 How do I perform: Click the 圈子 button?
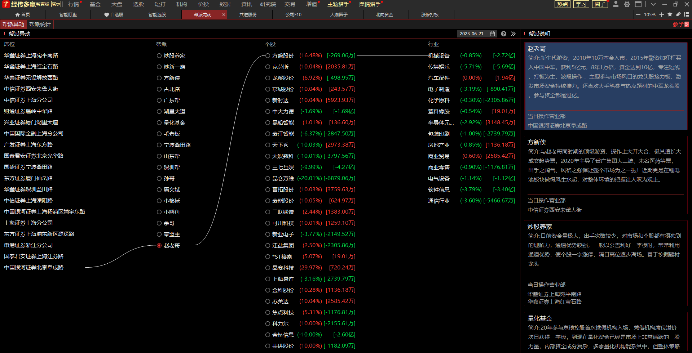[600, 4]
